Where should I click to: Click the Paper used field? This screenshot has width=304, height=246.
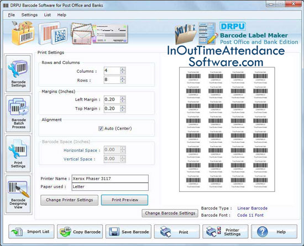pos(110,187)
